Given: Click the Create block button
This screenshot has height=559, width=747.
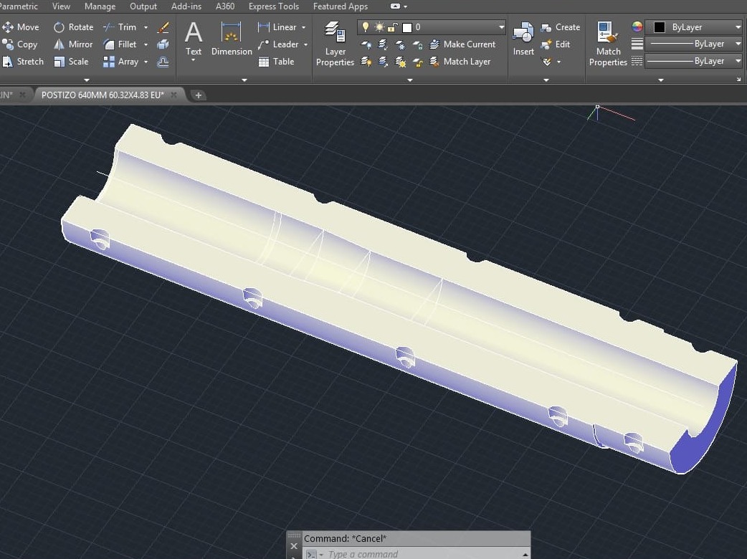Looking at the screenshot, I should tap(561, 27).
